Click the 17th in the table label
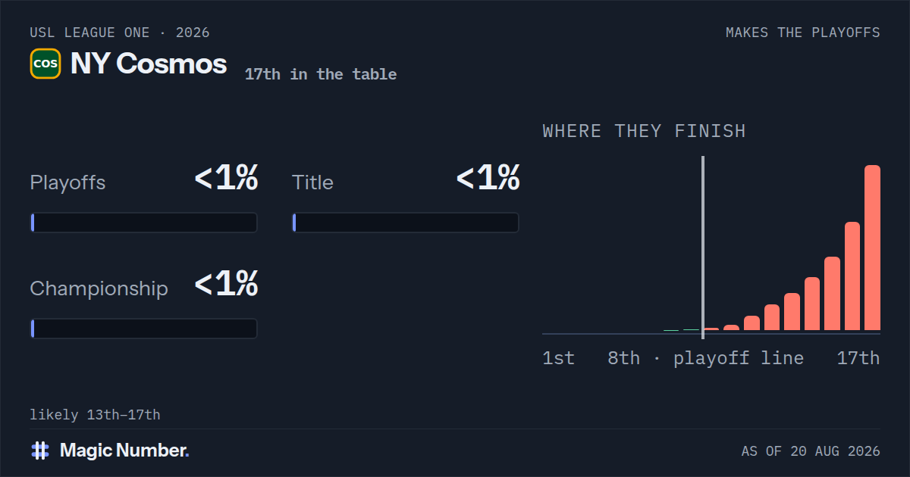Screen dimensions: 910x477 click(321, 74)
